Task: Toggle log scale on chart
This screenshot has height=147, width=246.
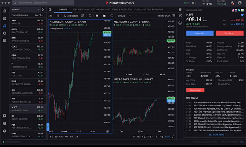Action: pyautogui.click(x=161, y=137)
